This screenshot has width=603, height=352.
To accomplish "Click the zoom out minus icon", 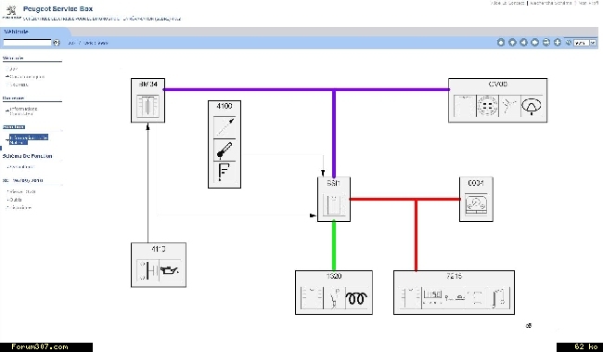I will click(546, 43).
